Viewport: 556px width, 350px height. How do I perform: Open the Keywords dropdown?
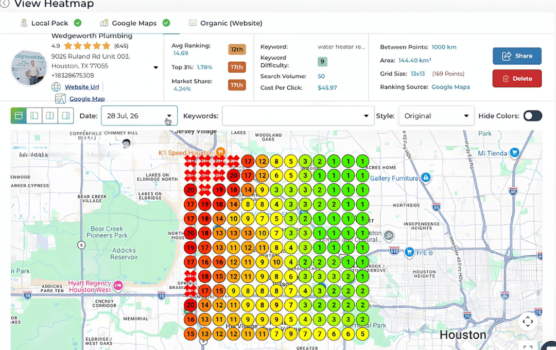click(298, 116)
